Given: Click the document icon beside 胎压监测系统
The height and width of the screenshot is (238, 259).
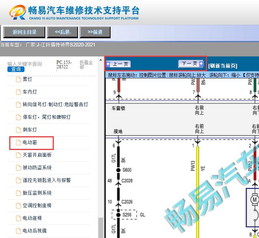Looking at the screenshot, I should (18, 193).
